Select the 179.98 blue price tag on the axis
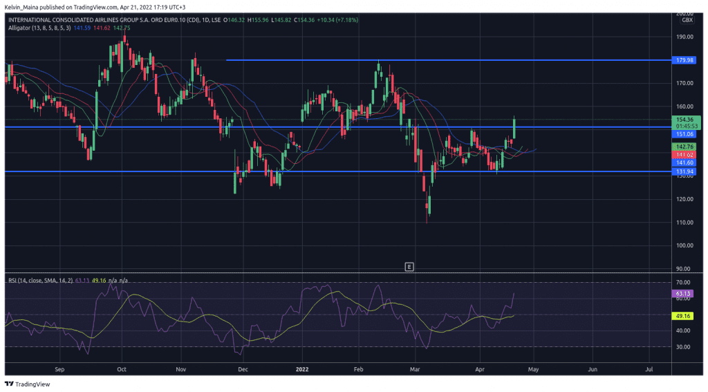 684,60
